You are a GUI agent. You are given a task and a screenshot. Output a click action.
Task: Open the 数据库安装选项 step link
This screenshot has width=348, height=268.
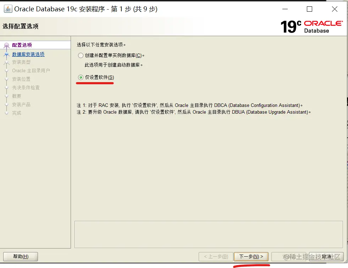28,54
